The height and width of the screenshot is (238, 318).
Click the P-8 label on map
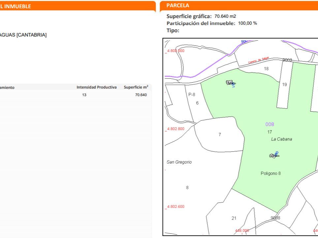click(x=192, y=94)
